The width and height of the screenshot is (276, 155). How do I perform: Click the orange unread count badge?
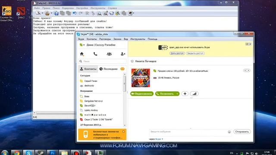coord(122,69)
